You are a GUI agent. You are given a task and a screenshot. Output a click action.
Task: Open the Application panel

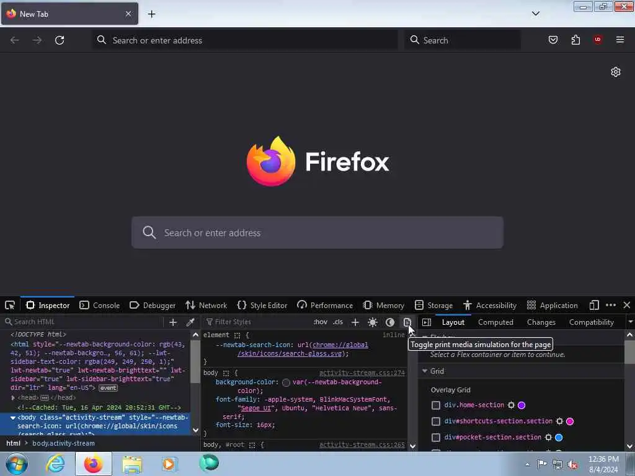point(552,305)
